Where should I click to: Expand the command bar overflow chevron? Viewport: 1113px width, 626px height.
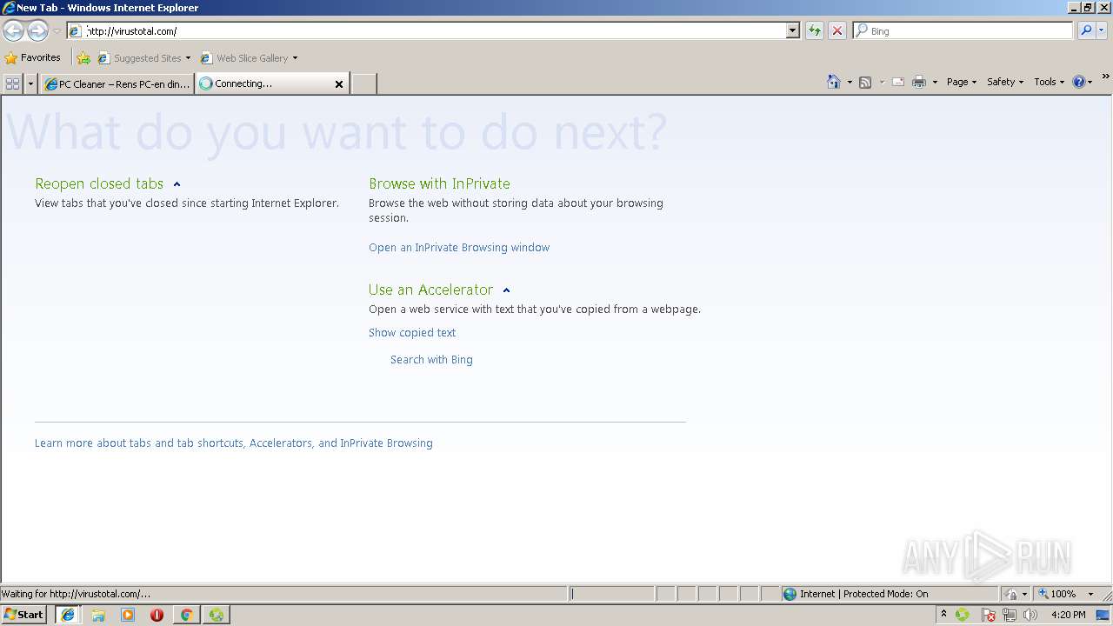tap(1106, 78)
